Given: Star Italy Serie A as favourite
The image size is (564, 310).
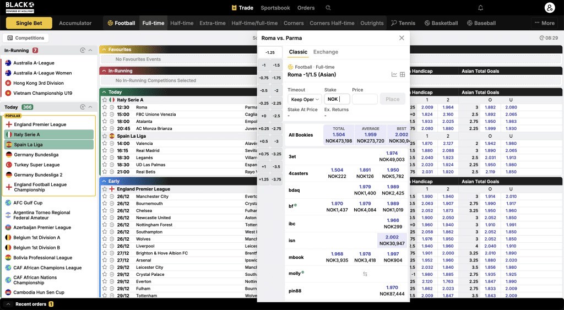Looking at the screenshot, I should (x=105, y=100).
